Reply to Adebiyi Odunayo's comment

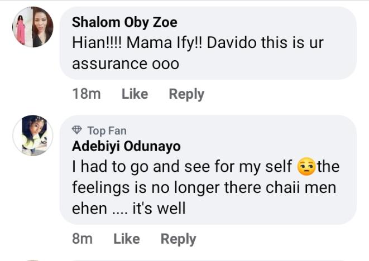178,239
